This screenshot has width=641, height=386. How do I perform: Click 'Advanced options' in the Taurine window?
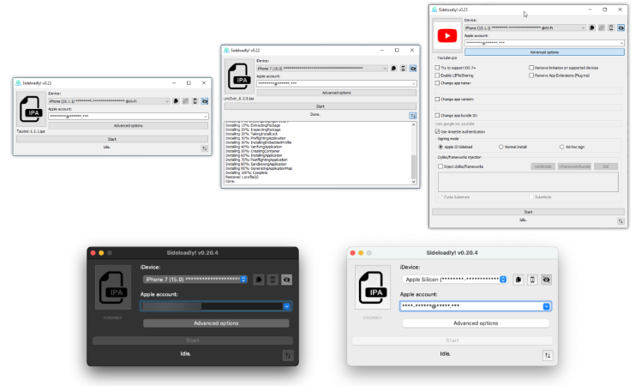click(128, 125)
